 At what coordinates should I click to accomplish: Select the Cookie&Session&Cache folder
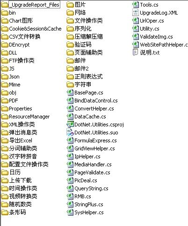[x=31, y=29]
